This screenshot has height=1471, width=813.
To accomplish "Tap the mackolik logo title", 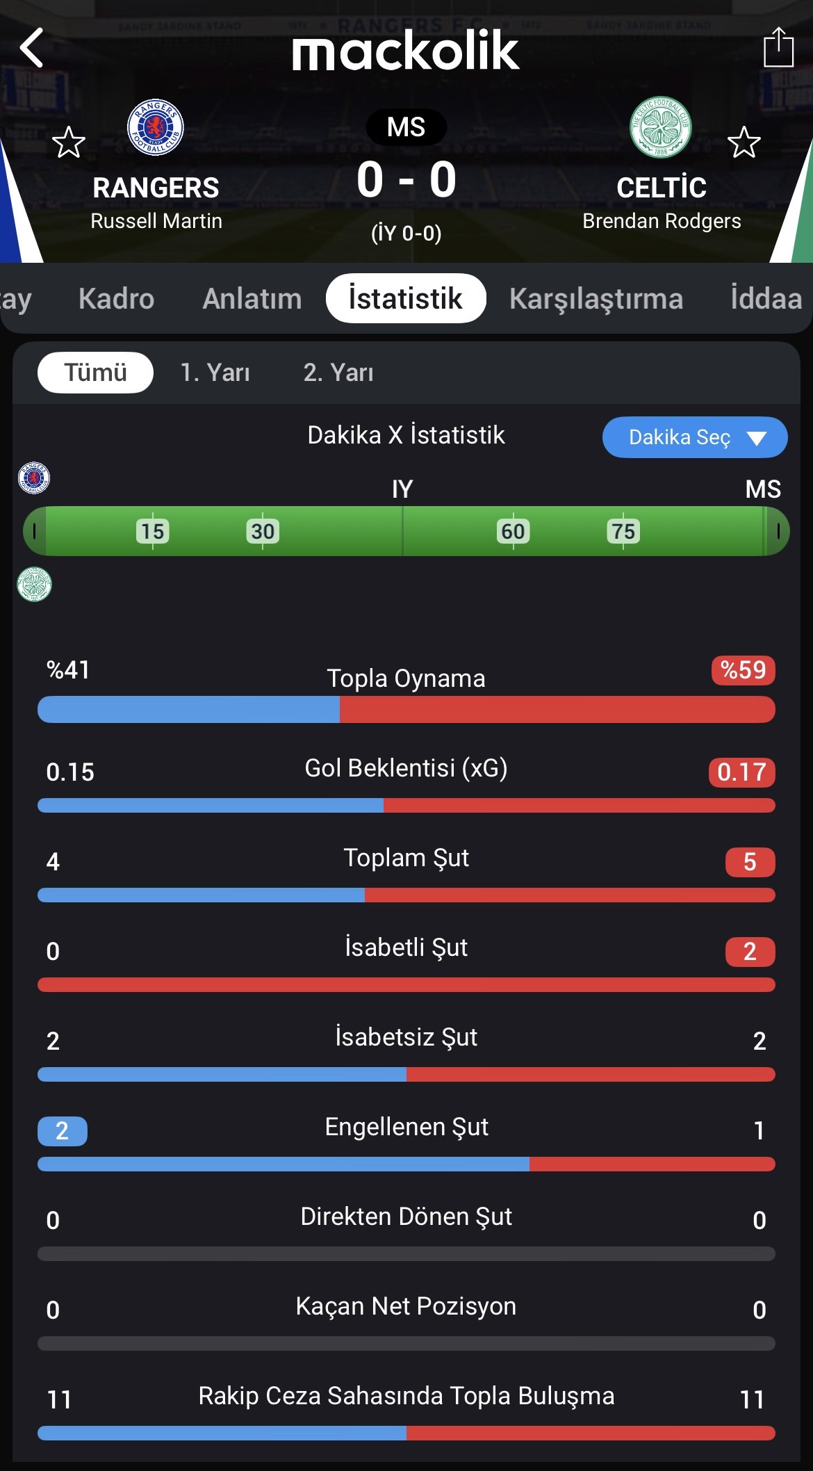I will 406,50.
